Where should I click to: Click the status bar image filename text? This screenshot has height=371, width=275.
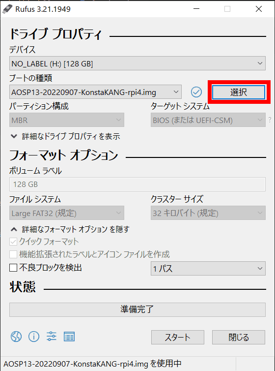(92, 363)
